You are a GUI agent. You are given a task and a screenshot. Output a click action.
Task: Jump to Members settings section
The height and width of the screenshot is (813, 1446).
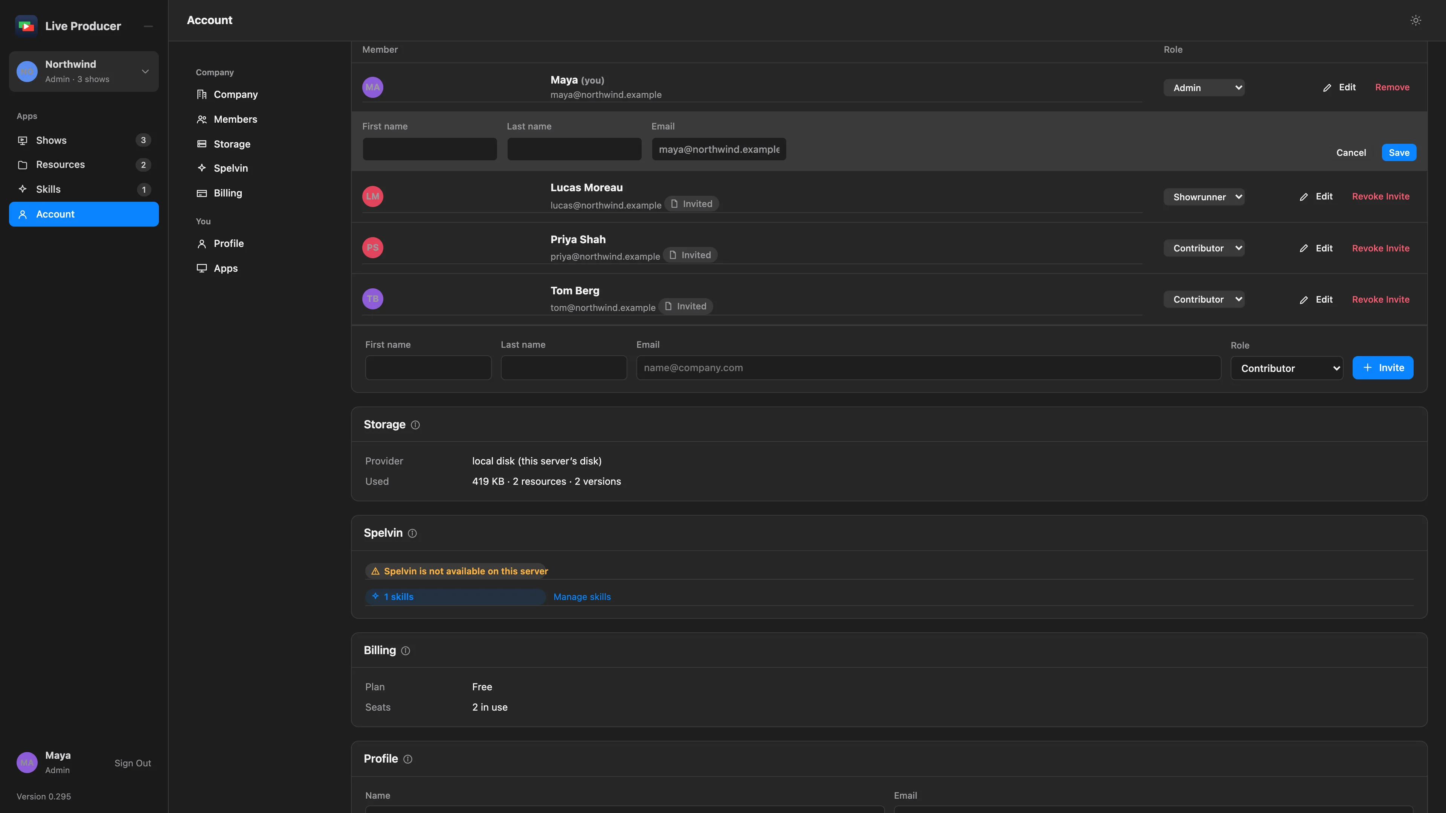click(227, 119)
